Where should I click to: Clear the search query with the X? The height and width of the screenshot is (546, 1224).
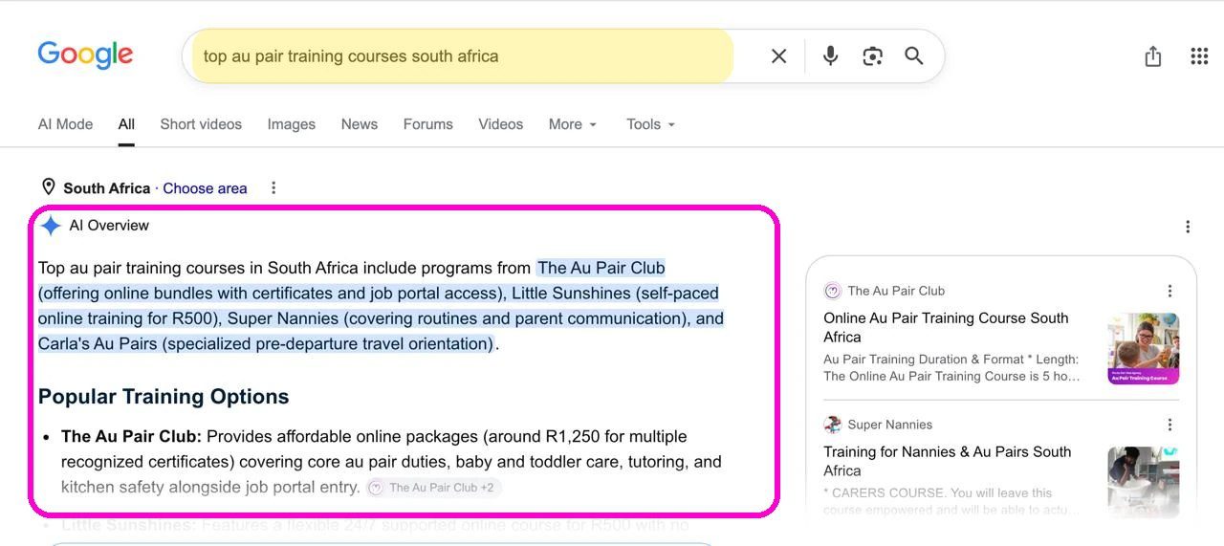(779, 56)
